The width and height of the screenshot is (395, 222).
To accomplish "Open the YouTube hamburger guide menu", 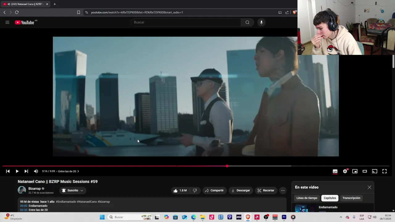I will click(x=7, y=22).
